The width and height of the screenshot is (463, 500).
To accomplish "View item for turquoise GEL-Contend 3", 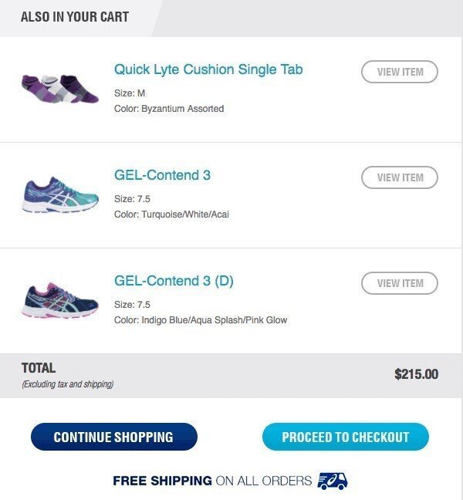I will coord(400,177).
